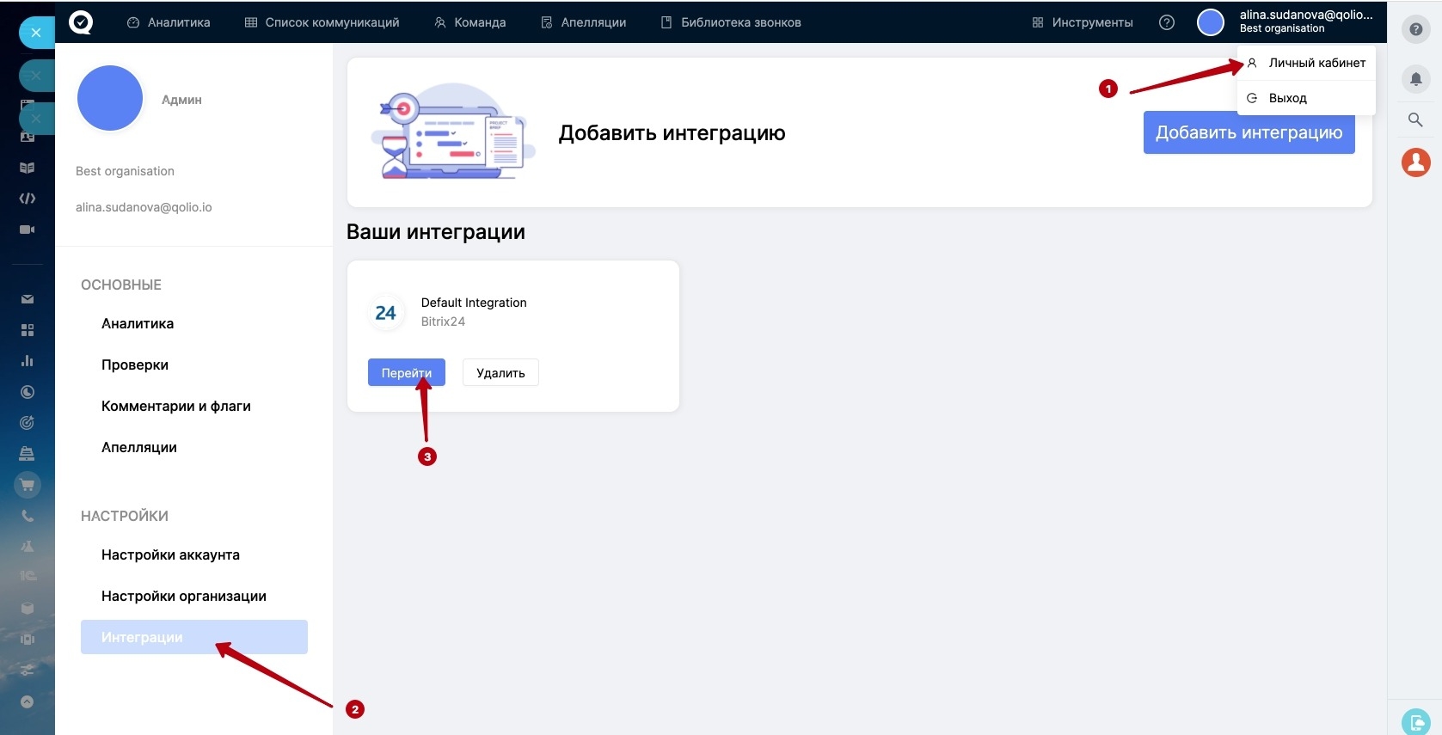Image resolution: width=1442 pixels, height=735 pixels.
Task: Click the Qolio logo icon
Action: tap(81, 22)
